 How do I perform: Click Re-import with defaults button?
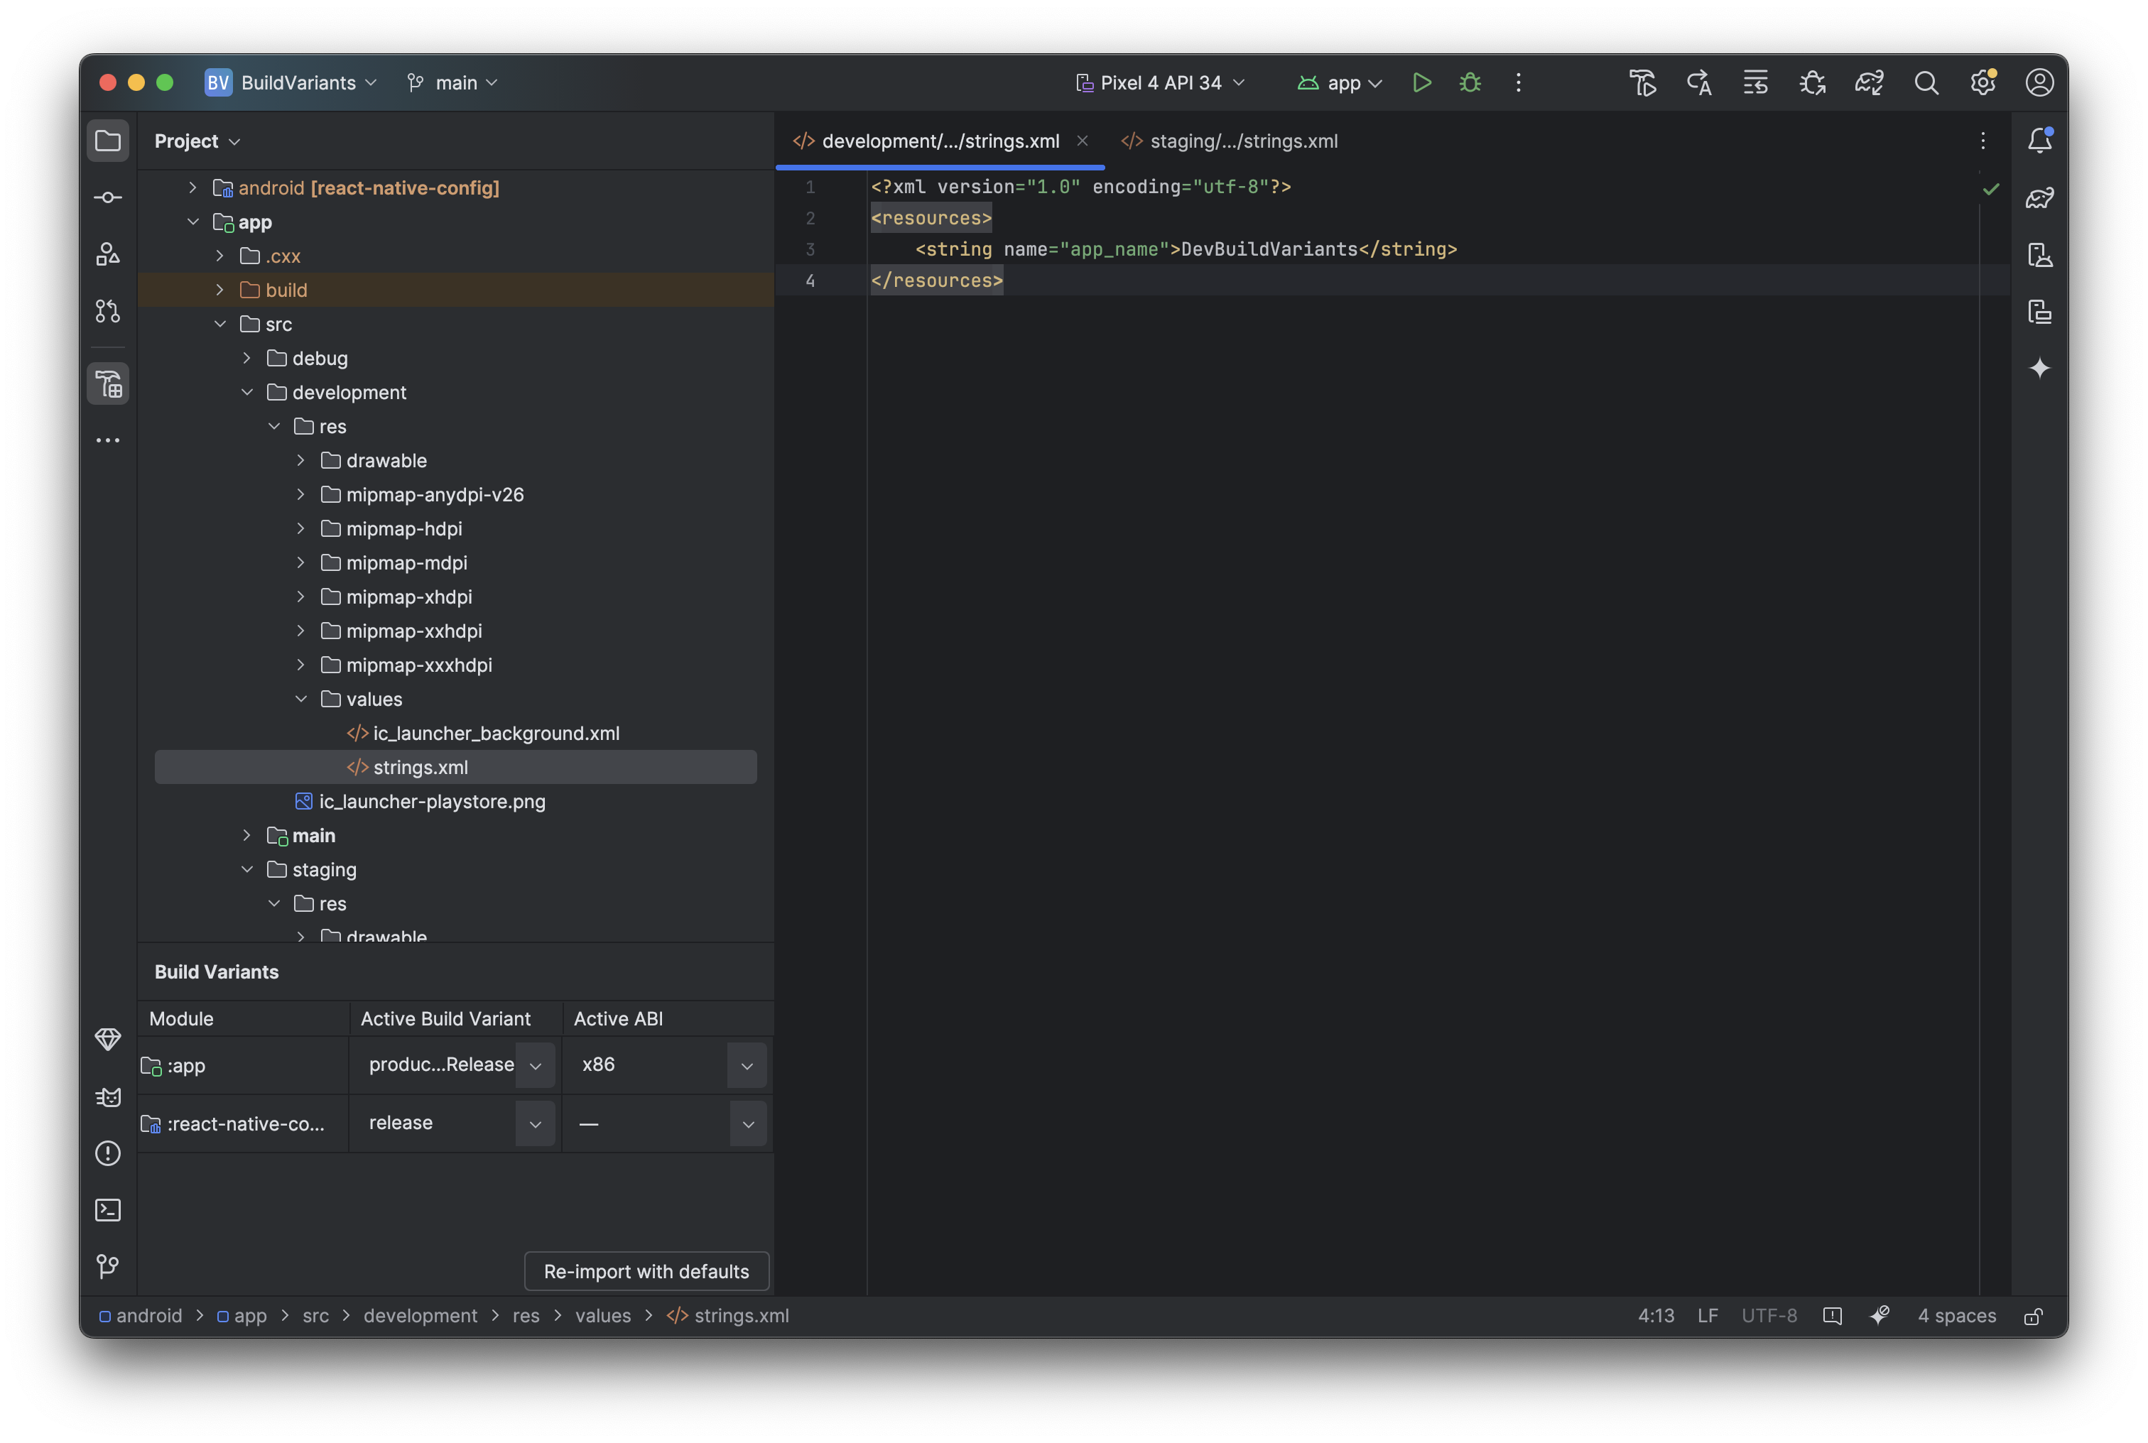pyautogui.click(x=646, y=1272)
